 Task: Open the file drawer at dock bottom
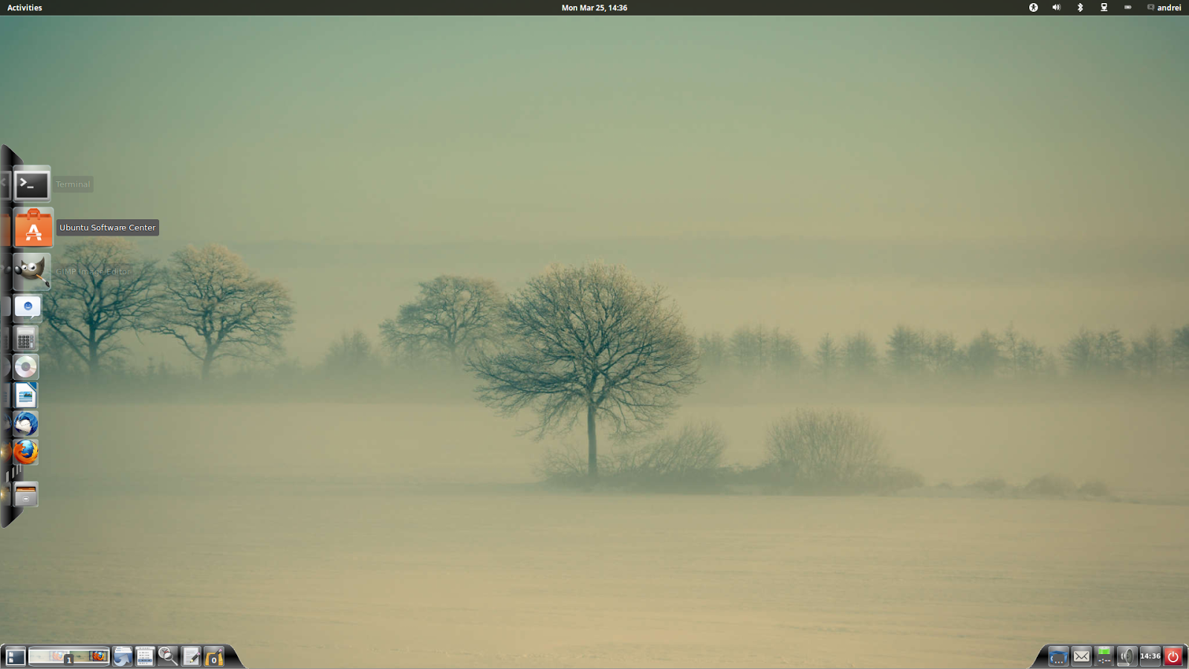[x=26, y=492]
